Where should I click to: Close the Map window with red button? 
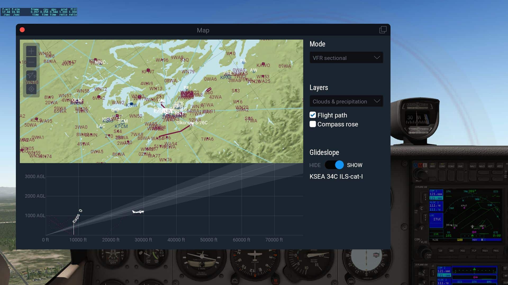point(22,30)
